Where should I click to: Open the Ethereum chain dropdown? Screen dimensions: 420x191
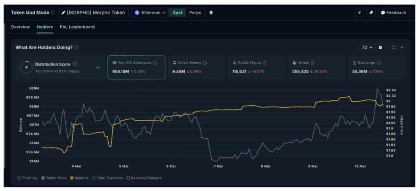click(x=150, y=13)
